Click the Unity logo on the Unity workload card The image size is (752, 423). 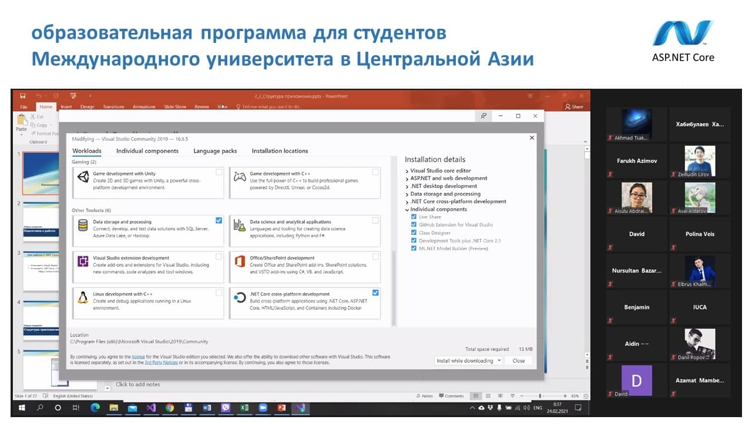[83, 176]
